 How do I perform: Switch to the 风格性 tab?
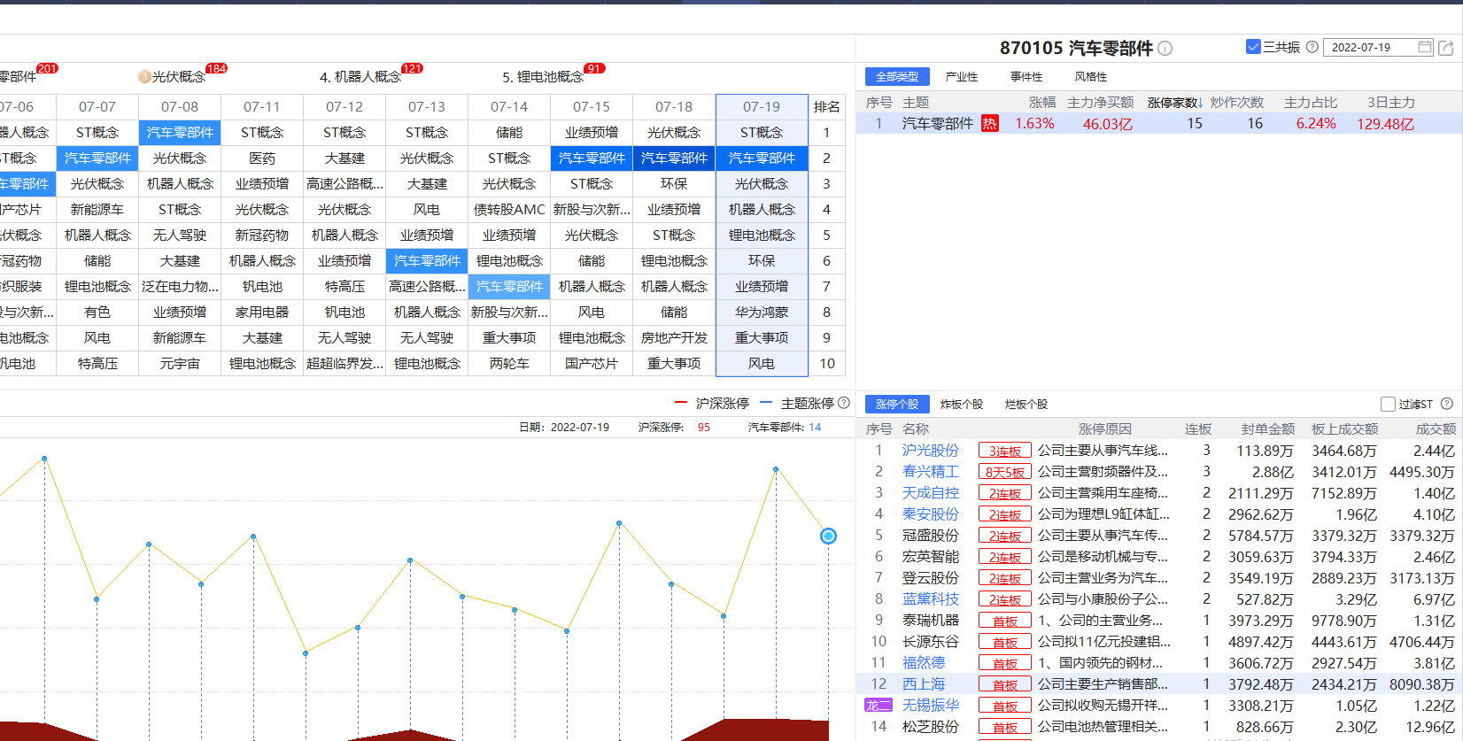[x=1091, y=77]
